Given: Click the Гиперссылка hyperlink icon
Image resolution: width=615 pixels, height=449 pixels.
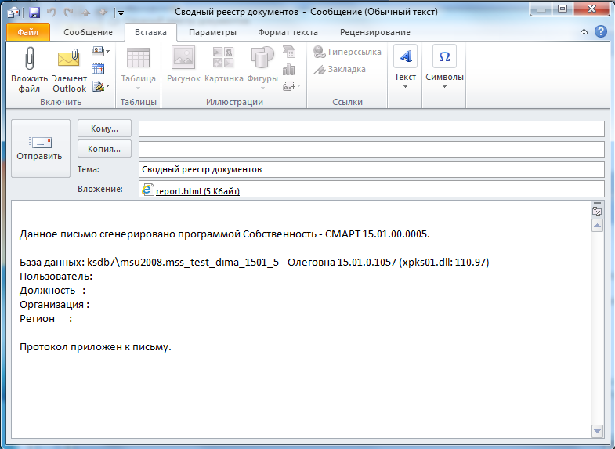Looking at the screenshot, I should (x=320, y=52).
